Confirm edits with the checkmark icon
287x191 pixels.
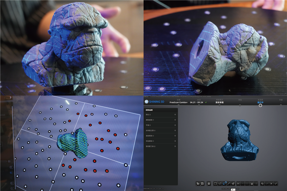coord(276,183)
